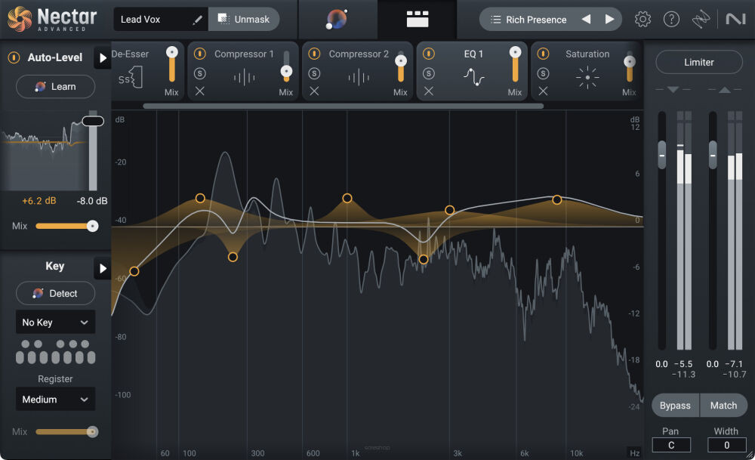Image resolution: width=755 pixels, height=460 pixels.
Task: Open the settings gear icon
Action: tap(643, 20)
